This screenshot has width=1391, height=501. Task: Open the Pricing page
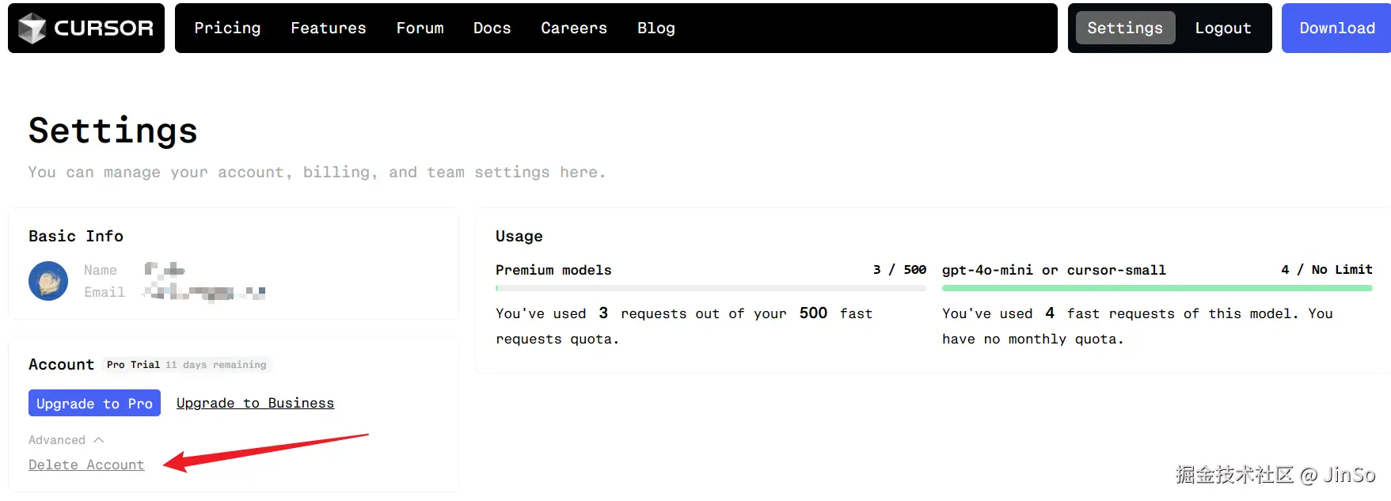coord(227,28)
